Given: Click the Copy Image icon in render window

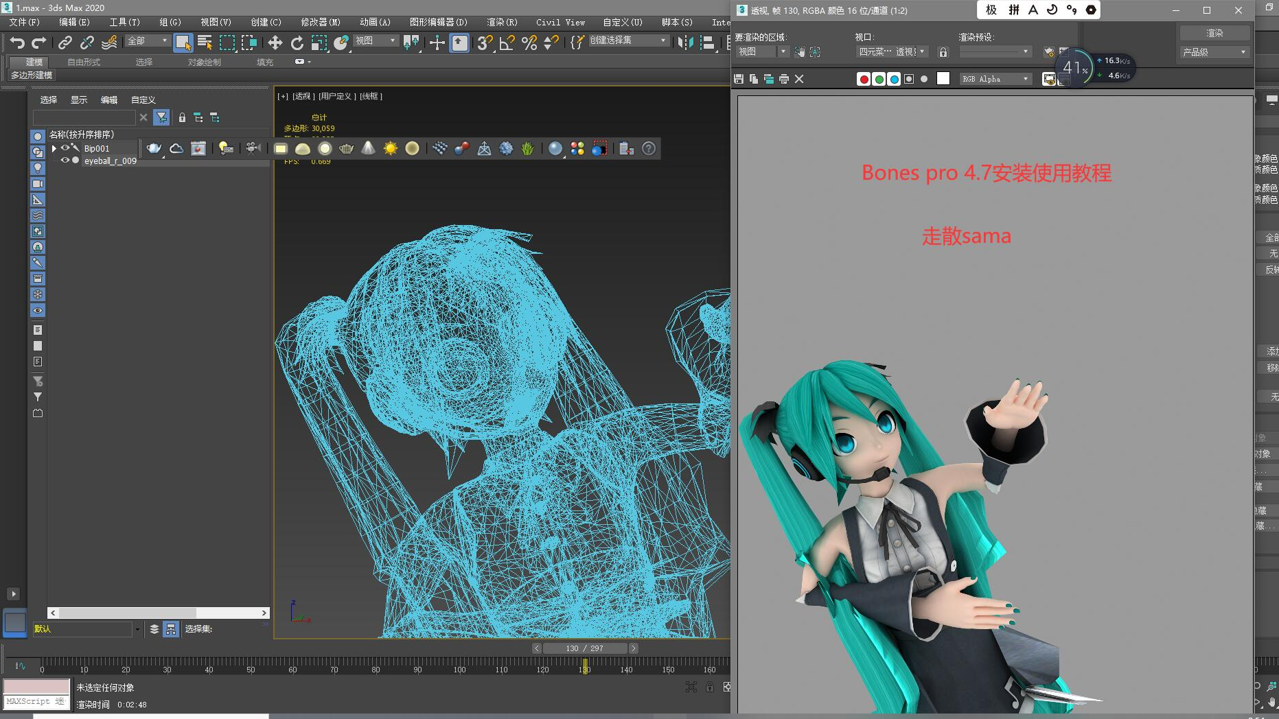Looking at the screenshot, I should tap(754, 79).
